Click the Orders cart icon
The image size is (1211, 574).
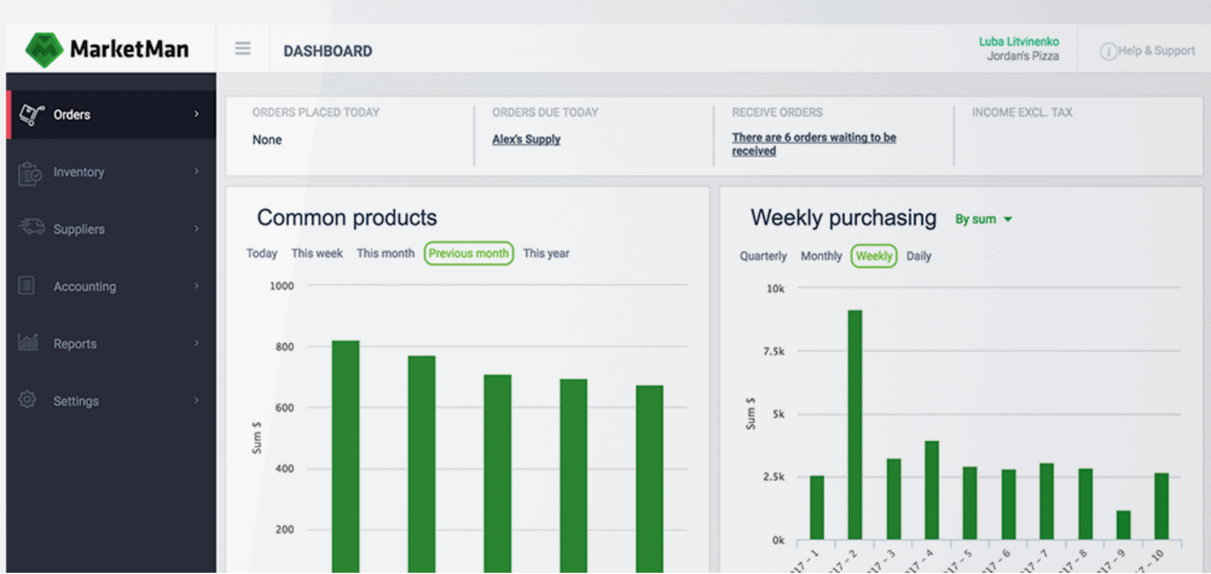31,114
